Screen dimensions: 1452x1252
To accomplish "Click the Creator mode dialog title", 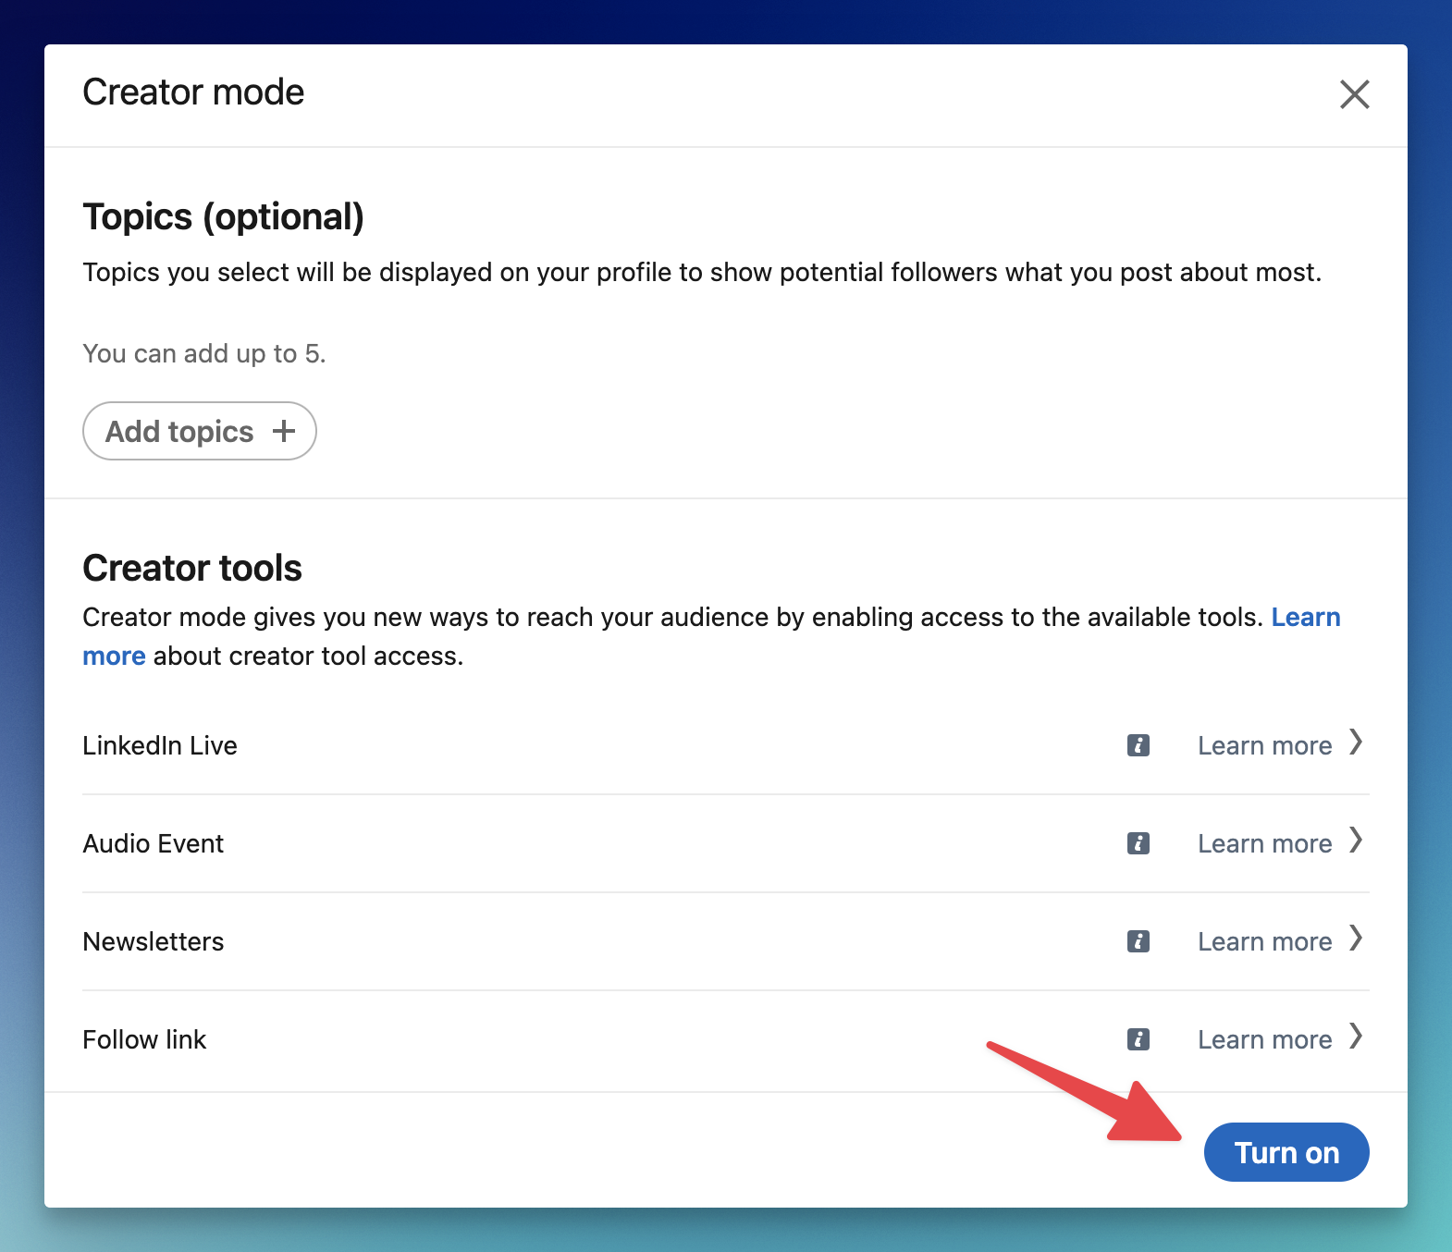I will pos(193,92).
